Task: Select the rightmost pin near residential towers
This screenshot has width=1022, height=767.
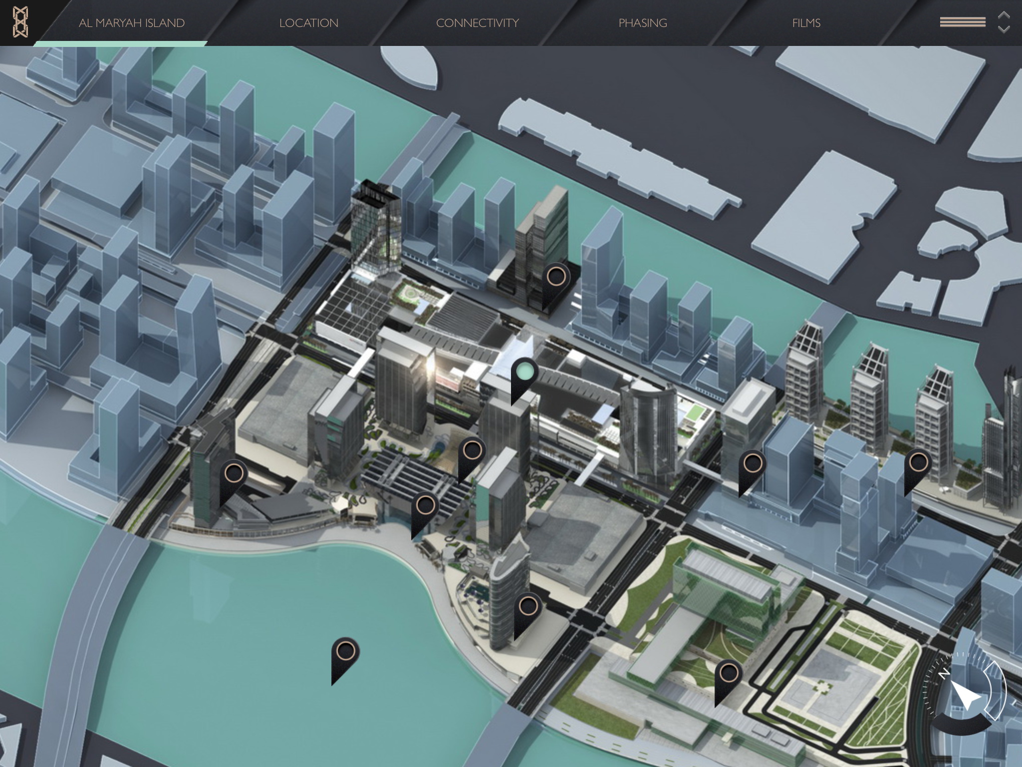Action: click(918, 462)
